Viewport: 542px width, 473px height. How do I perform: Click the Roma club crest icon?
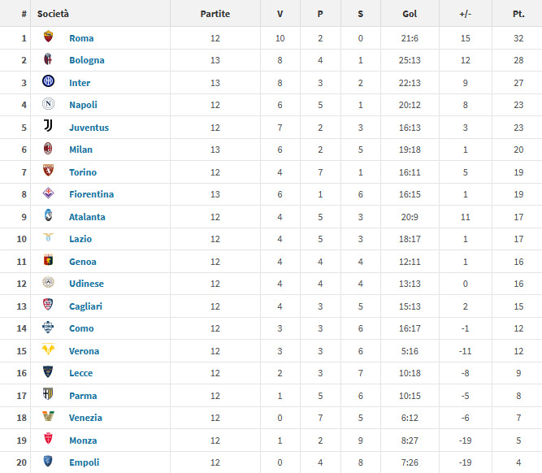click(x=48, y=37)
